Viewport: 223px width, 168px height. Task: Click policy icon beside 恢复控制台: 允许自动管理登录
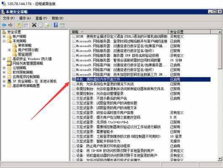click(x=74, y=94)
